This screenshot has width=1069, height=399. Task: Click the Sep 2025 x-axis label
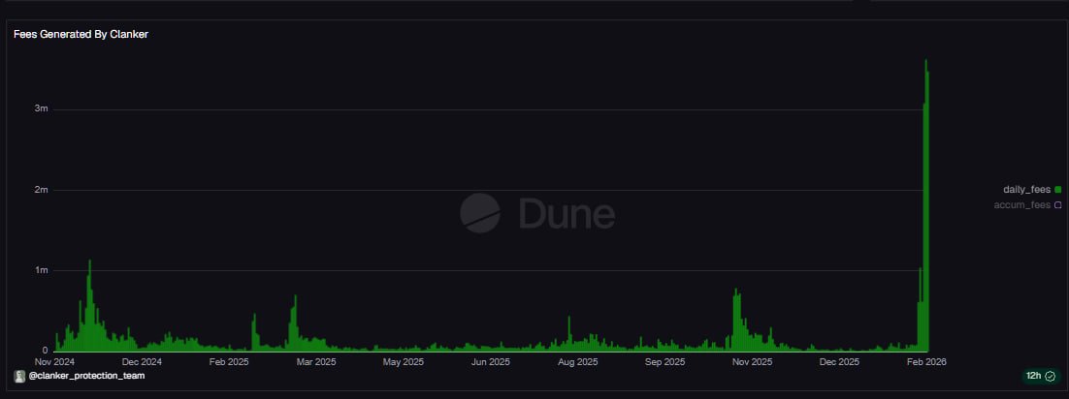click(x=664, y=361)
